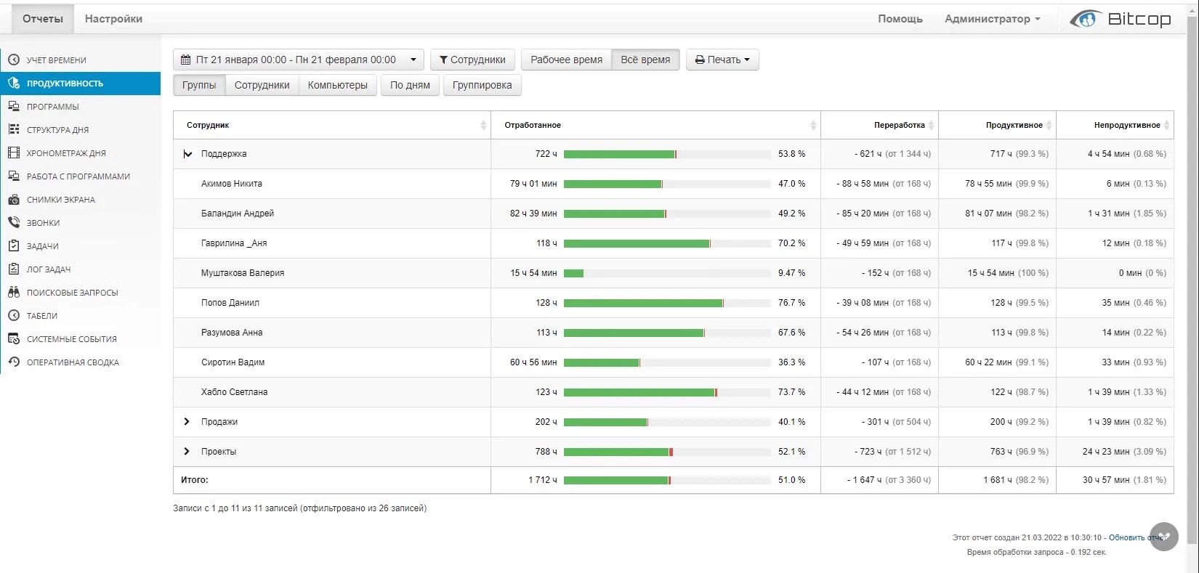The width and height of the screenshot is (1199, 573).
Task: Sort by Непродуктивное column arrows
Action: [1167, 125]
